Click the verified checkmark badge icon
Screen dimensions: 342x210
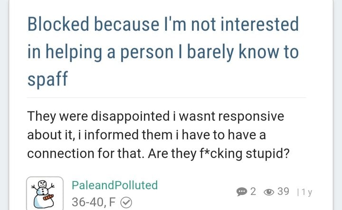126,202
